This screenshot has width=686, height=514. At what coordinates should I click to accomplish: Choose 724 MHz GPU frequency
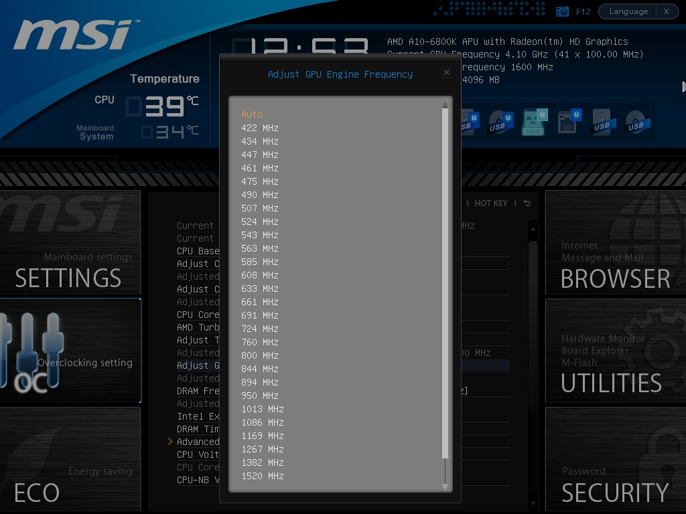(x=259, y=329)
